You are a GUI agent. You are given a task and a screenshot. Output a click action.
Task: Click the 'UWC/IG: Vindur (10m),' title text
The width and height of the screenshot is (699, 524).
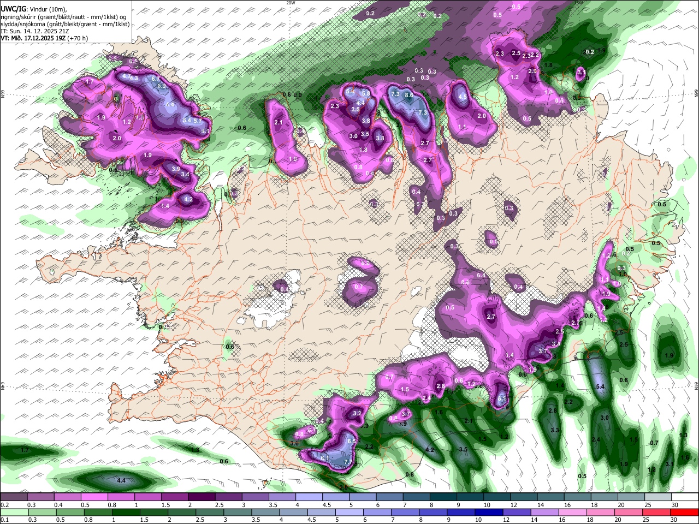coord(33,9)
